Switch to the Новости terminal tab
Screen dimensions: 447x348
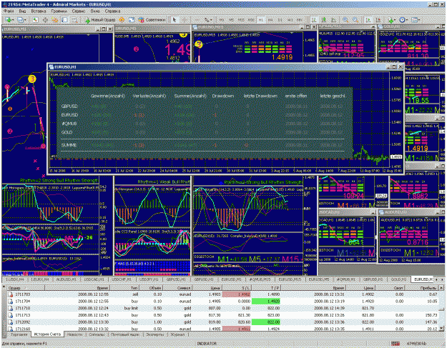coord(74,334)
